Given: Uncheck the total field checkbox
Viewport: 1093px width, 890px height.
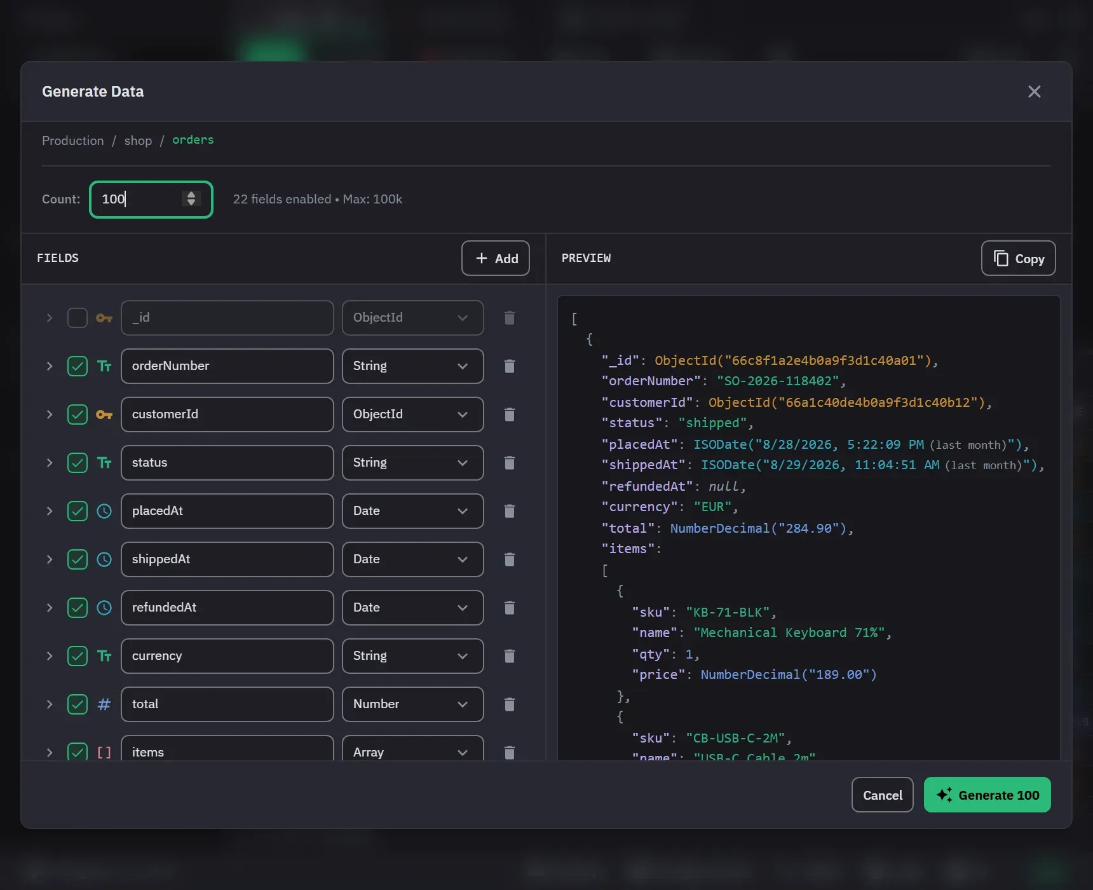Looking at the screenshot, I should (x=78, y=704).
